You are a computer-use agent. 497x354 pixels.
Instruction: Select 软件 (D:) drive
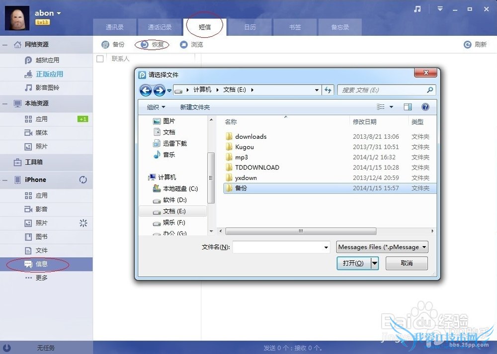pyautogui.click(x=174, y=200)
